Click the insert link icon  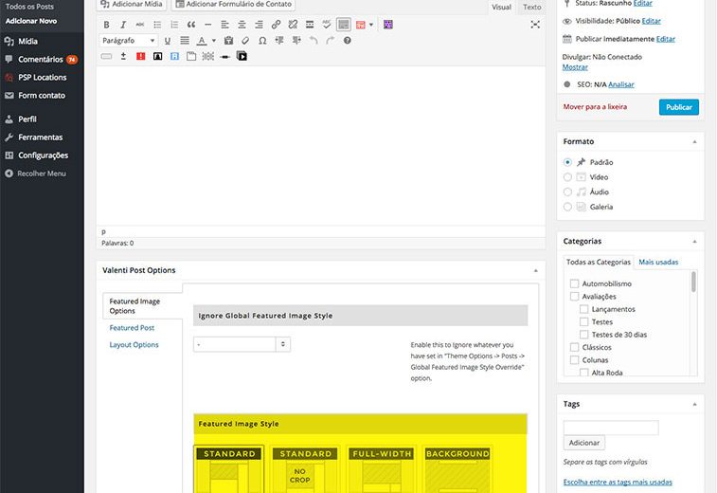276,25
